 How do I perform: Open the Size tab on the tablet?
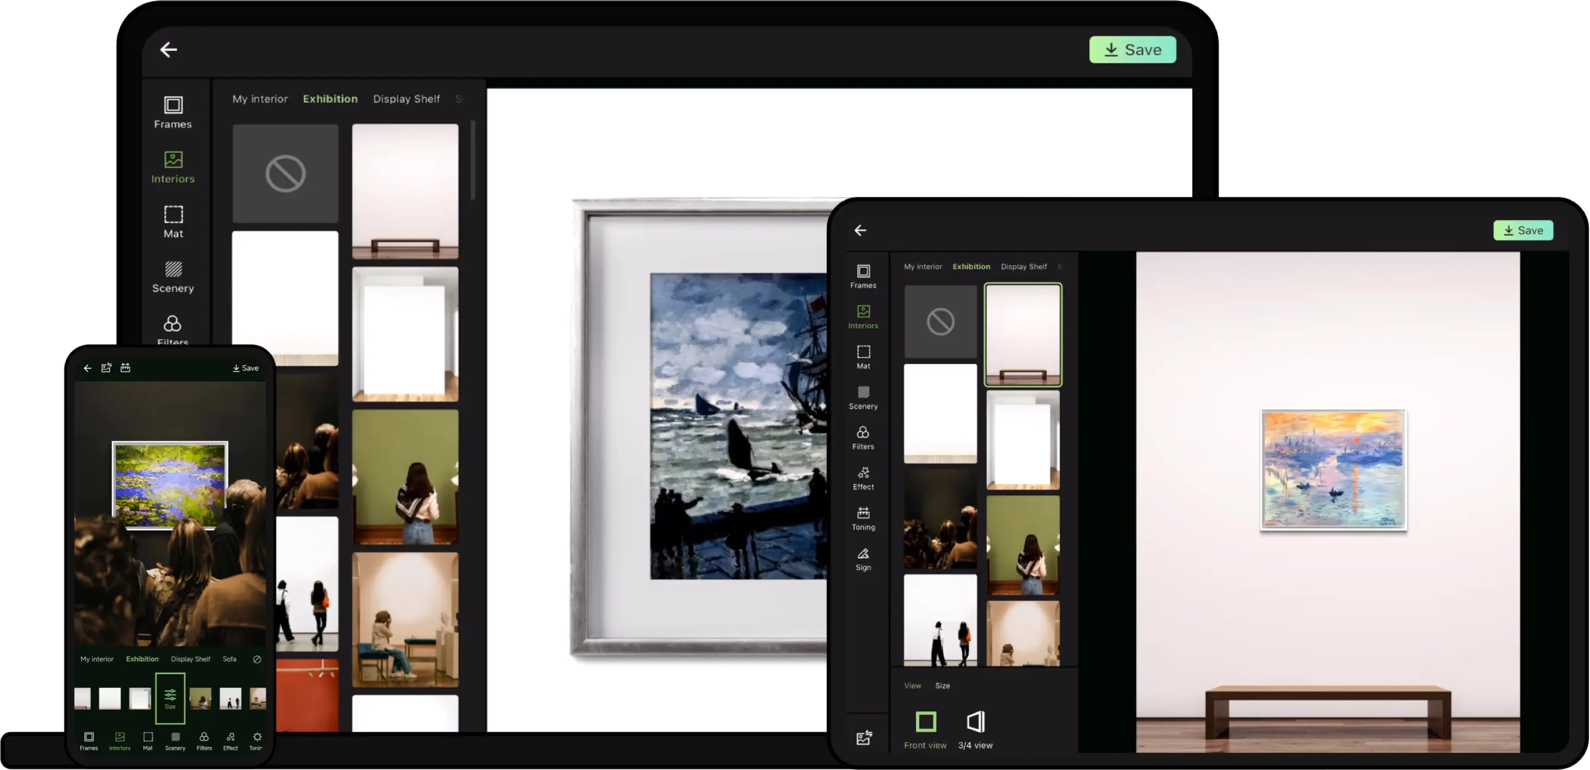[x=942, y=685]
